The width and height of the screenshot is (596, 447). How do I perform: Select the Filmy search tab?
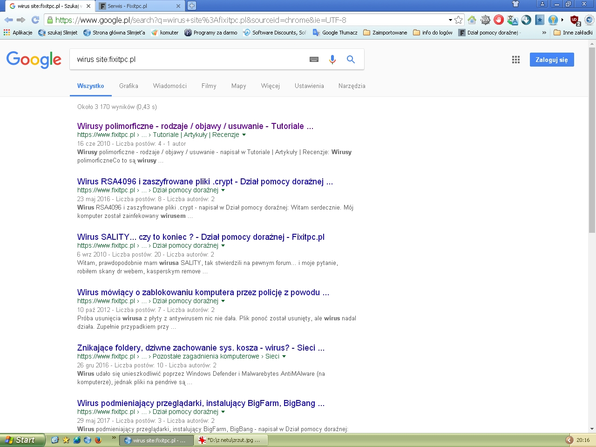click(209, 86)
